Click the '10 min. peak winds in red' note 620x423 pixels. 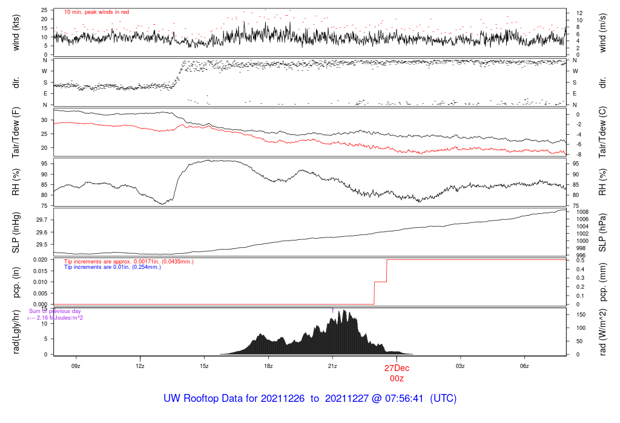(96, 12)
